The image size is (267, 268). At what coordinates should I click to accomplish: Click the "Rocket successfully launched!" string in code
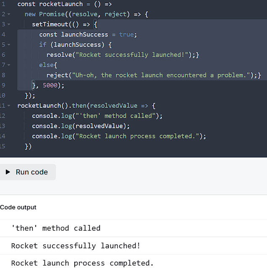[132, 55]
